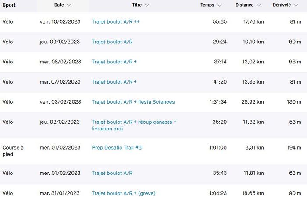Sort activities by Distance column

coord(244,5)
